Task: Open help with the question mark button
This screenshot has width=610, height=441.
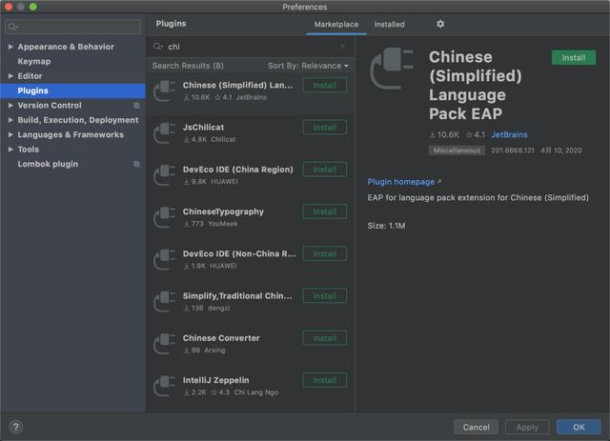Action: coord(15,427)
